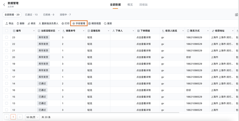Filter by 流程中 · 7
239x121 pixels.
(x=65, y=15)
